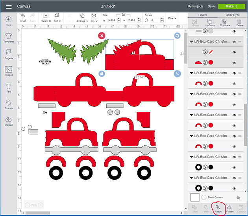
Task: Click the Slice tool
Action: tap(195, 209)
